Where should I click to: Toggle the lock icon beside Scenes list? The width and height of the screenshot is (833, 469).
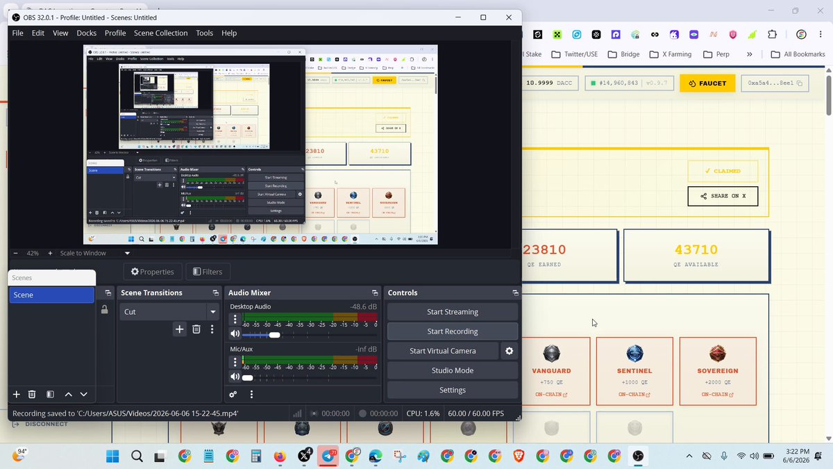point(104,310)
